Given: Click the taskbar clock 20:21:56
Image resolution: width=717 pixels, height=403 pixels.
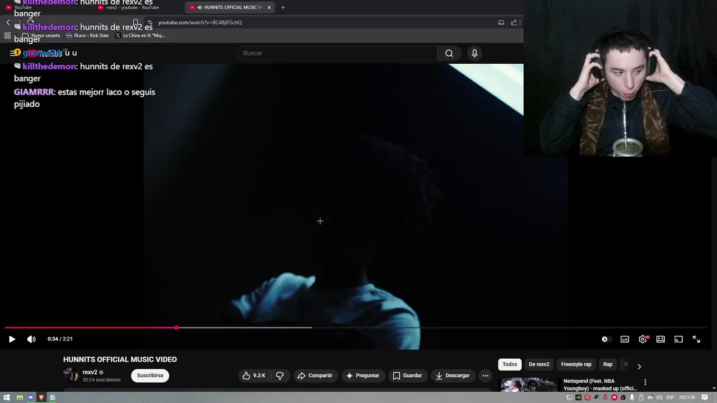Looking at the screenshot, I should point(687,397).
